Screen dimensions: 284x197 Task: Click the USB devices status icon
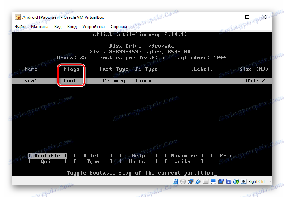click(x=198, y=181)
